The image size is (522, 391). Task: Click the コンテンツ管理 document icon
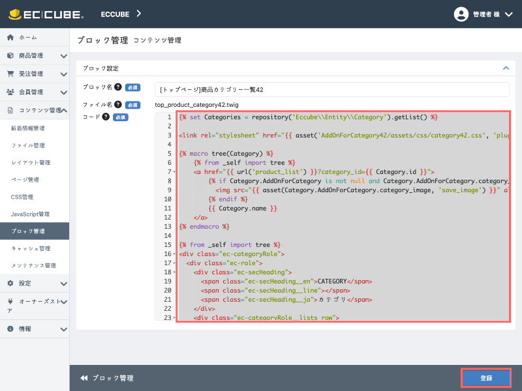[10, 110]
